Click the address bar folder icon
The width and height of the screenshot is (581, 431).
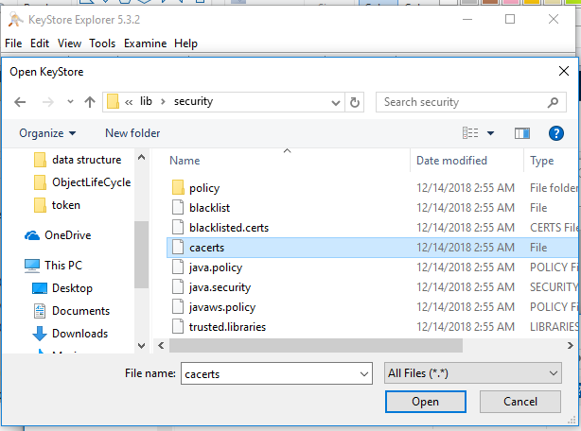[x=113, y=101]
